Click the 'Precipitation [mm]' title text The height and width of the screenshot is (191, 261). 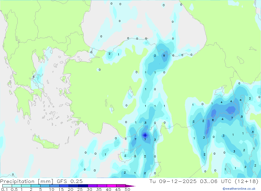coord(27,181)
